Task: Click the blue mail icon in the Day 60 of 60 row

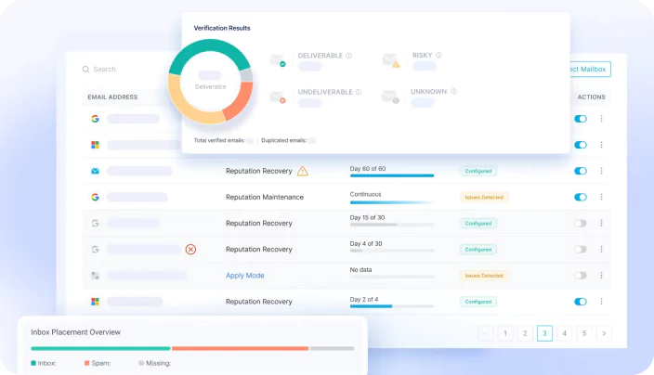Action: pos(95,171)
